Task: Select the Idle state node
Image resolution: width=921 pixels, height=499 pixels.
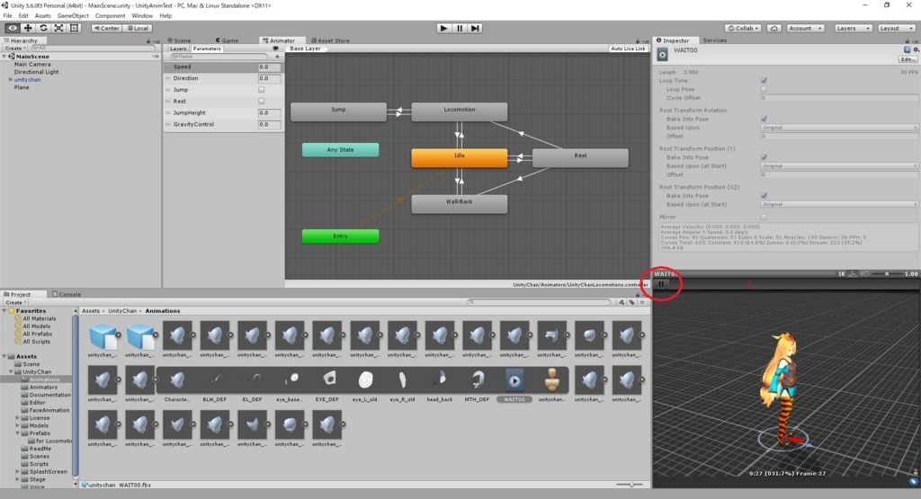Action: [460, 158]
